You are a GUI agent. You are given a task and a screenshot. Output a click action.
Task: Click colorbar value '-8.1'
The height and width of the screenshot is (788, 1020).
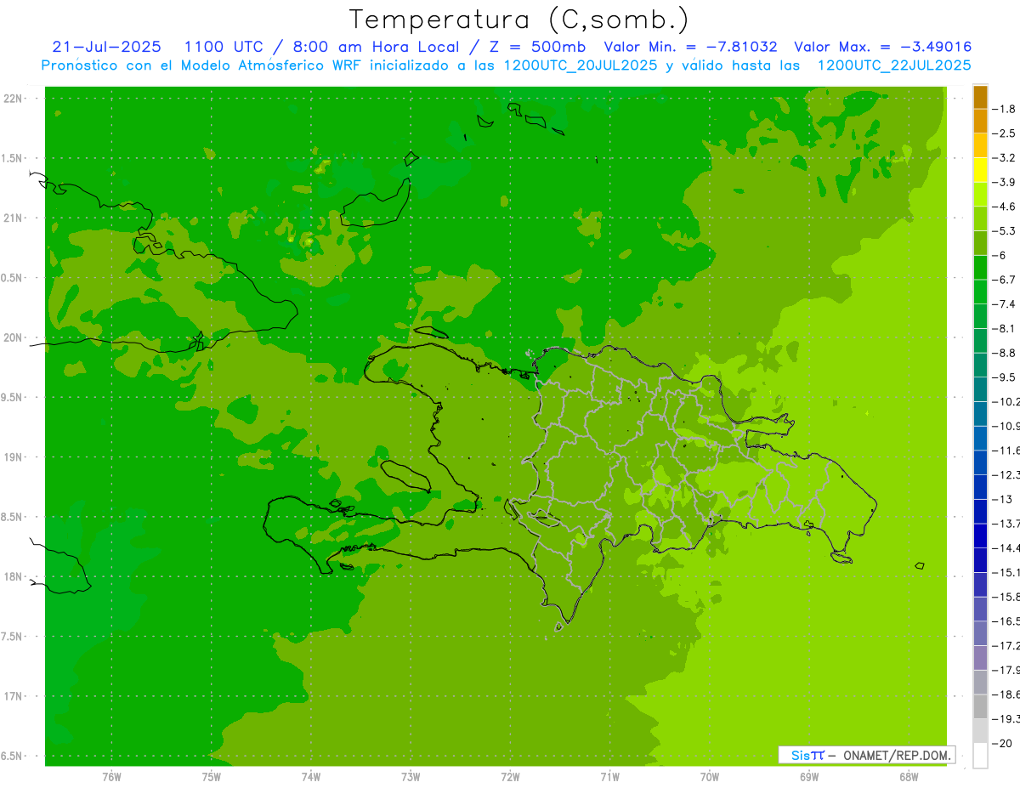(1005, 329)
